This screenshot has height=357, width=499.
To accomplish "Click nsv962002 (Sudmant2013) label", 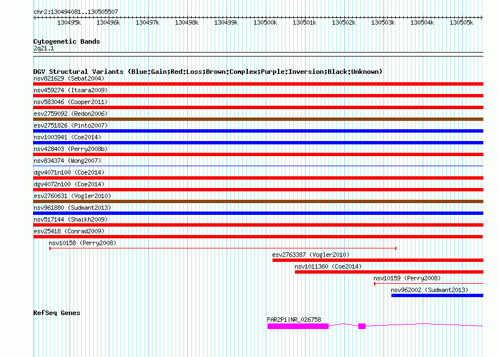I will pyautogui.click(x=429, y=290).
